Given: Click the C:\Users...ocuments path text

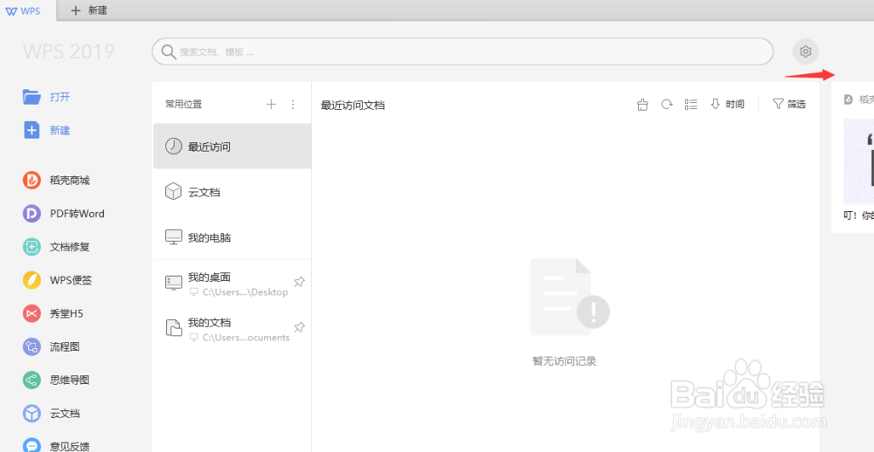Looking at the screenshot, I should click(x=246, y=338).
